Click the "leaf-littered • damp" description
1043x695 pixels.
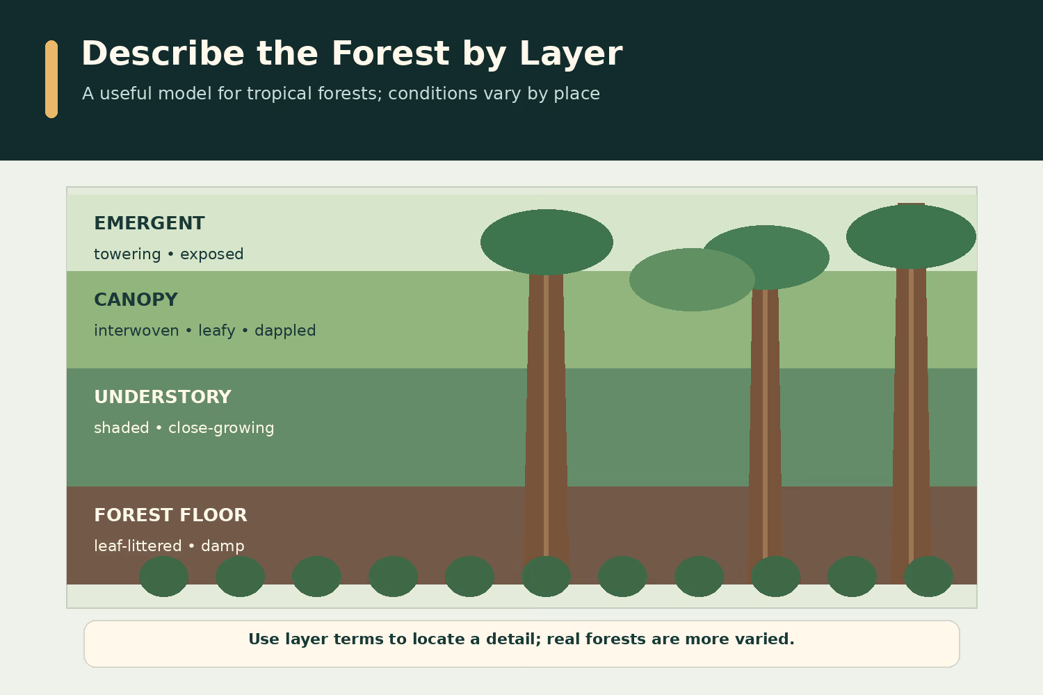[169, 546]
